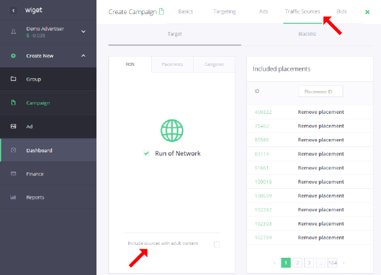Click the Group folder icon in sidebar
Viewport: 381px width, 275px height.
[x=14, y=79]
